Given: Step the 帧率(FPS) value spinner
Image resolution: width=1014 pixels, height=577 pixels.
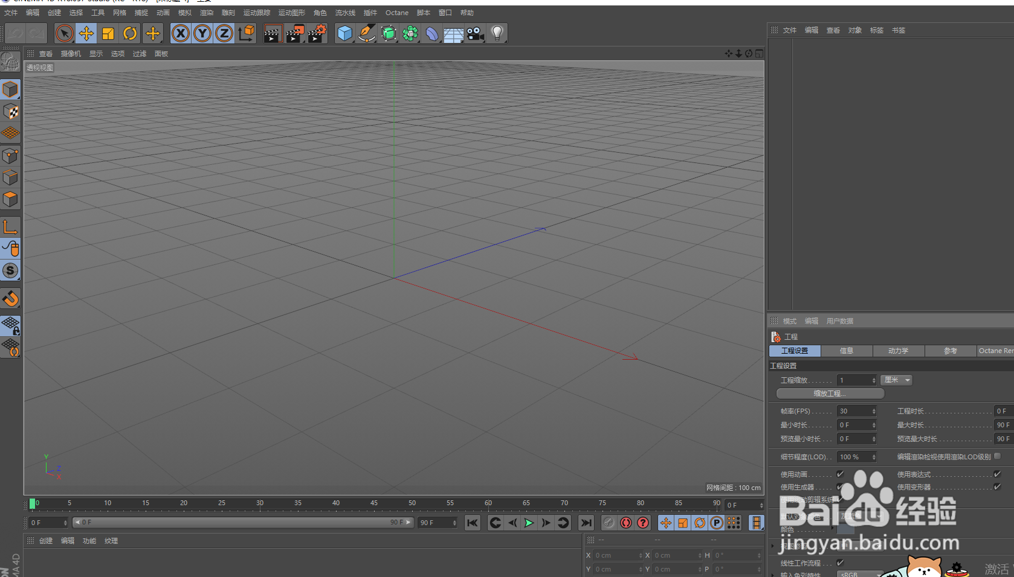Looking at the screenshot, I should point(874,411).
